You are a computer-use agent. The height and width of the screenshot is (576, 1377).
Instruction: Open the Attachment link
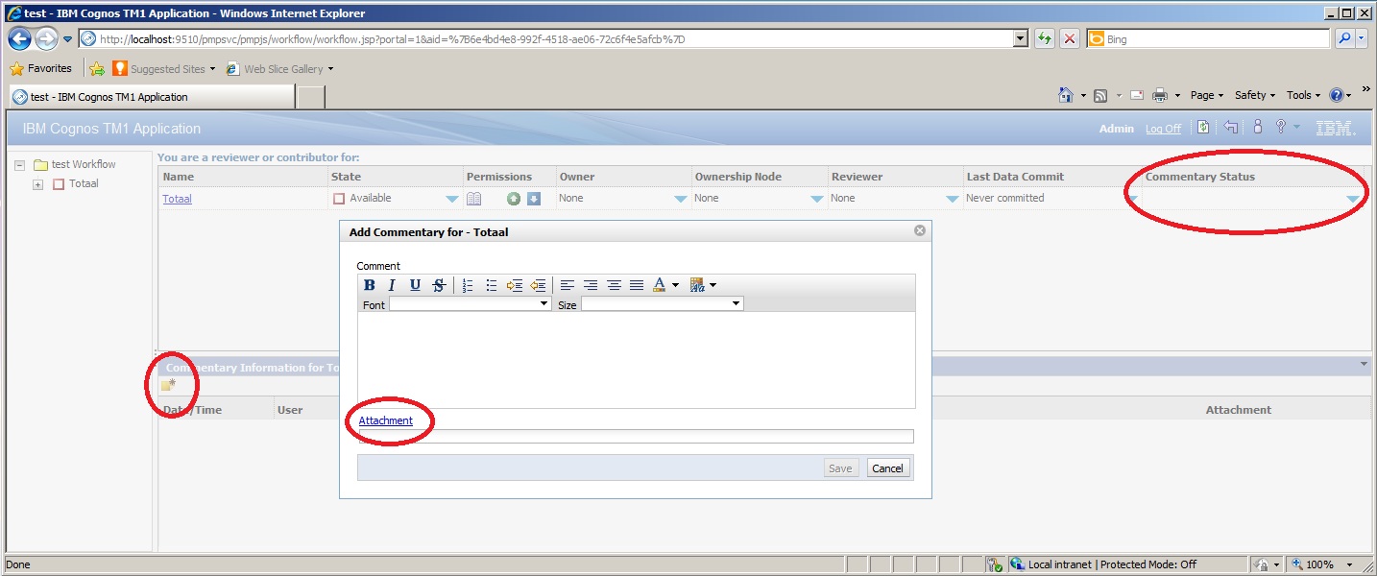(386, 420)
